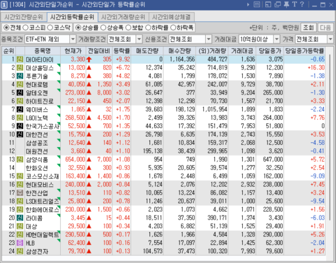
Task: Click the brown badge beside 한전산업
Action: [20, 193]
